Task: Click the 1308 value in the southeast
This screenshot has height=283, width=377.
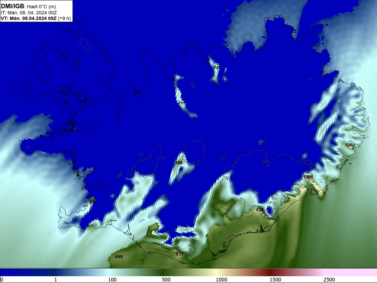Action: [x=308, y=177]
